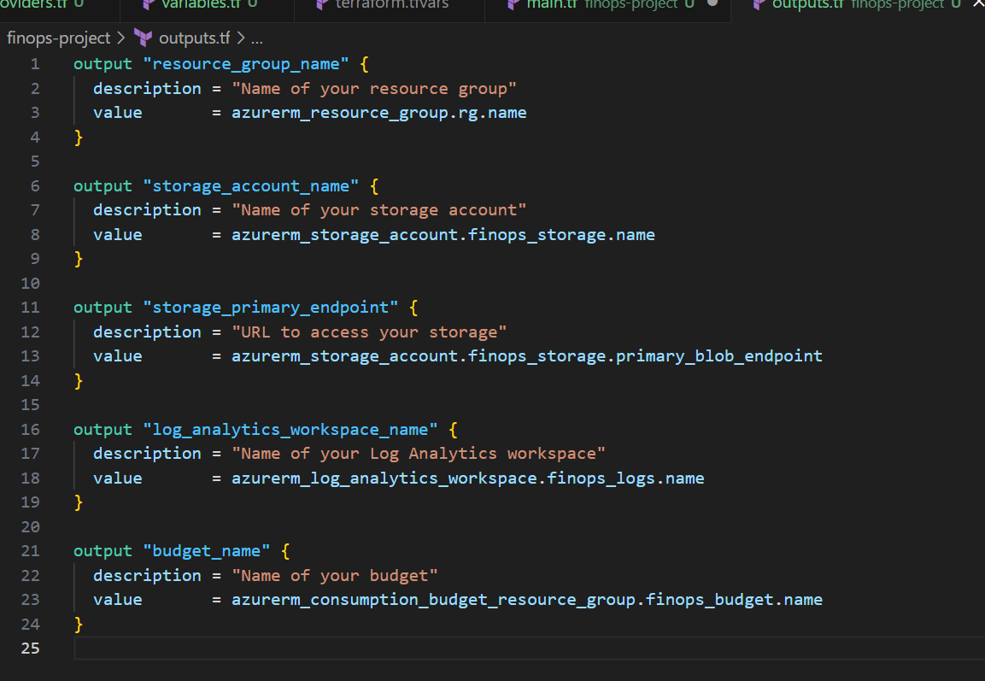Click the unsaved dot on main.tf tab
The width and height of the screenshot is (985, 681).
coord(712,4)
